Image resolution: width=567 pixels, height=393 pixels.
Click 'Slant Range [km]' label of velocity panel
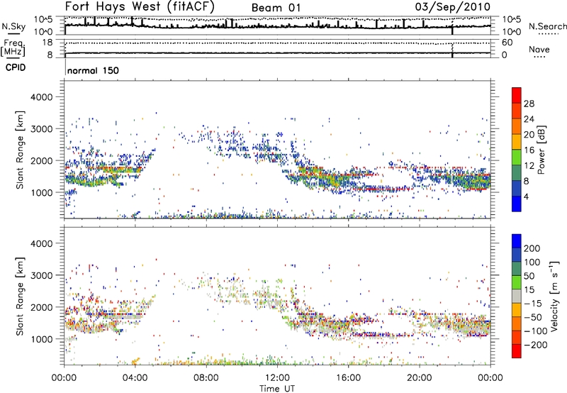[20, 296]
